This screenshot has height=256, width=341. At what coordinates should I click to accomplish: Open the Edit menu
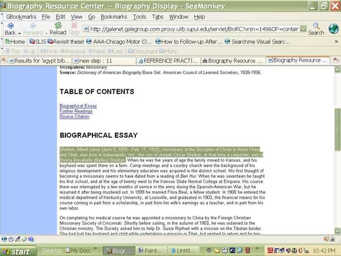pyautogui.click(x=61, y=17)
